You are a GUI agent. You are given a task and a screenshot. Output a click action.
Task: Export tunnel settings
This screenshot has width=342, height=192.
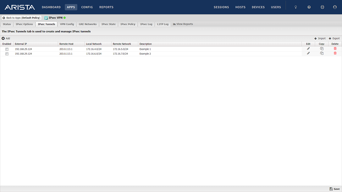pyautogui.click(x=334, y=38)
